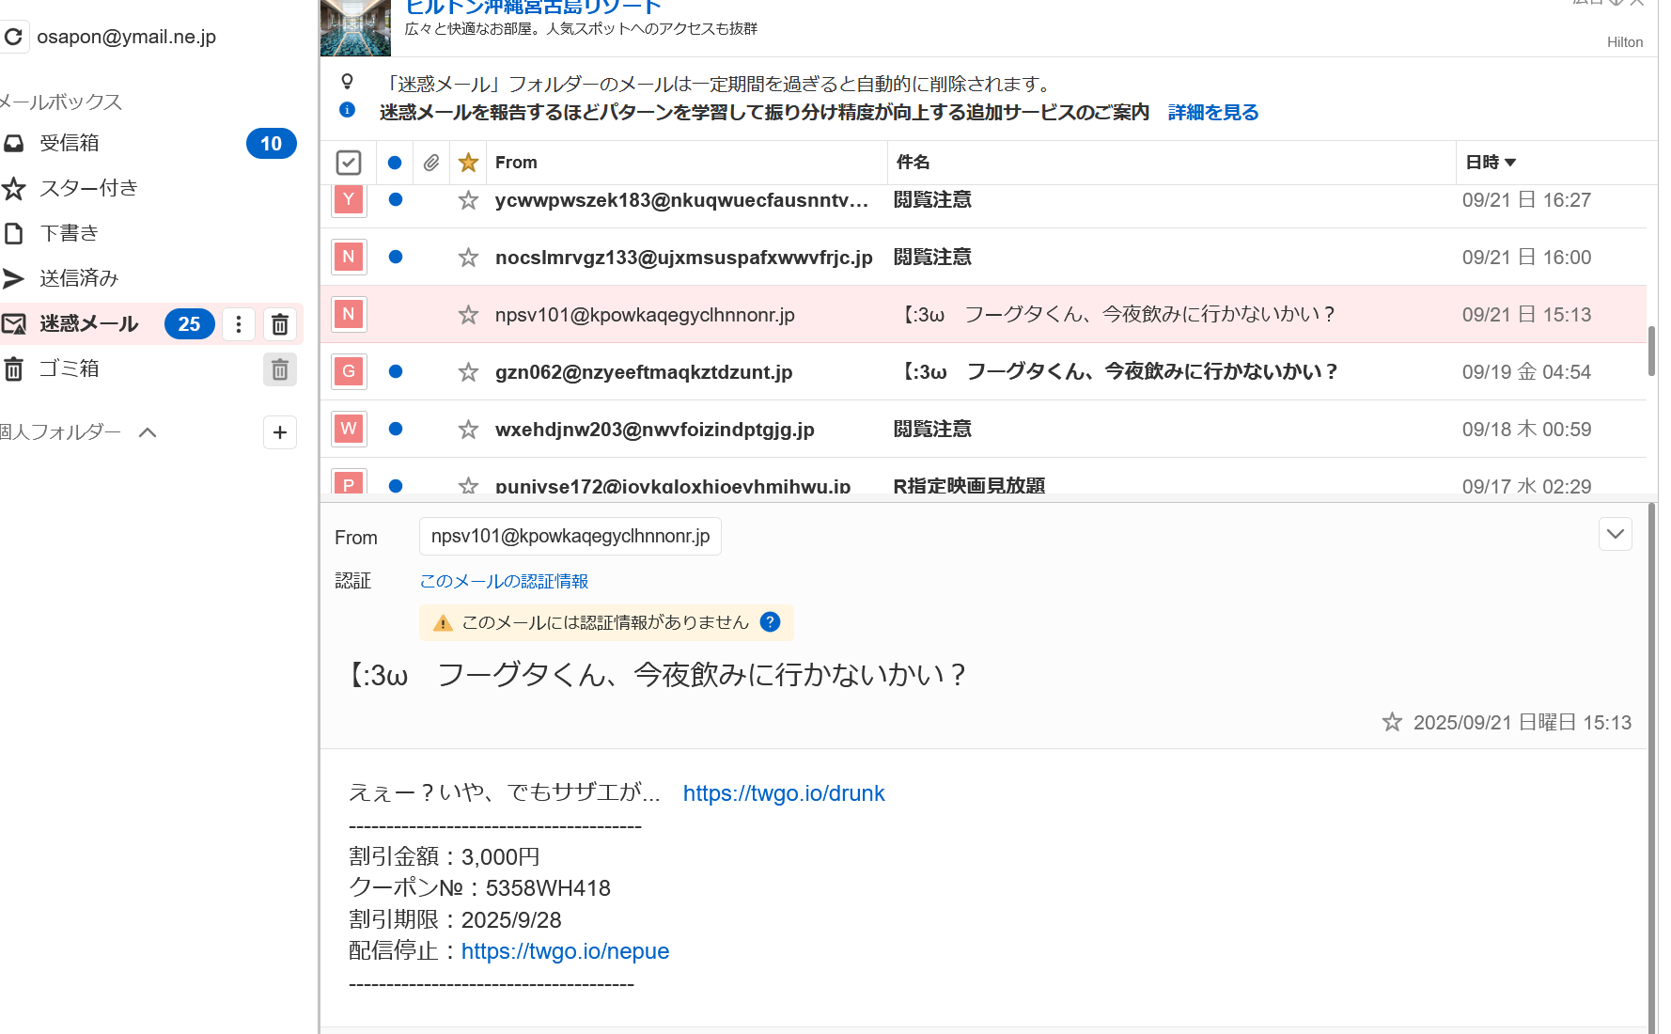
Task: Add a personal folder with the plus button
Action: point(279,432)
